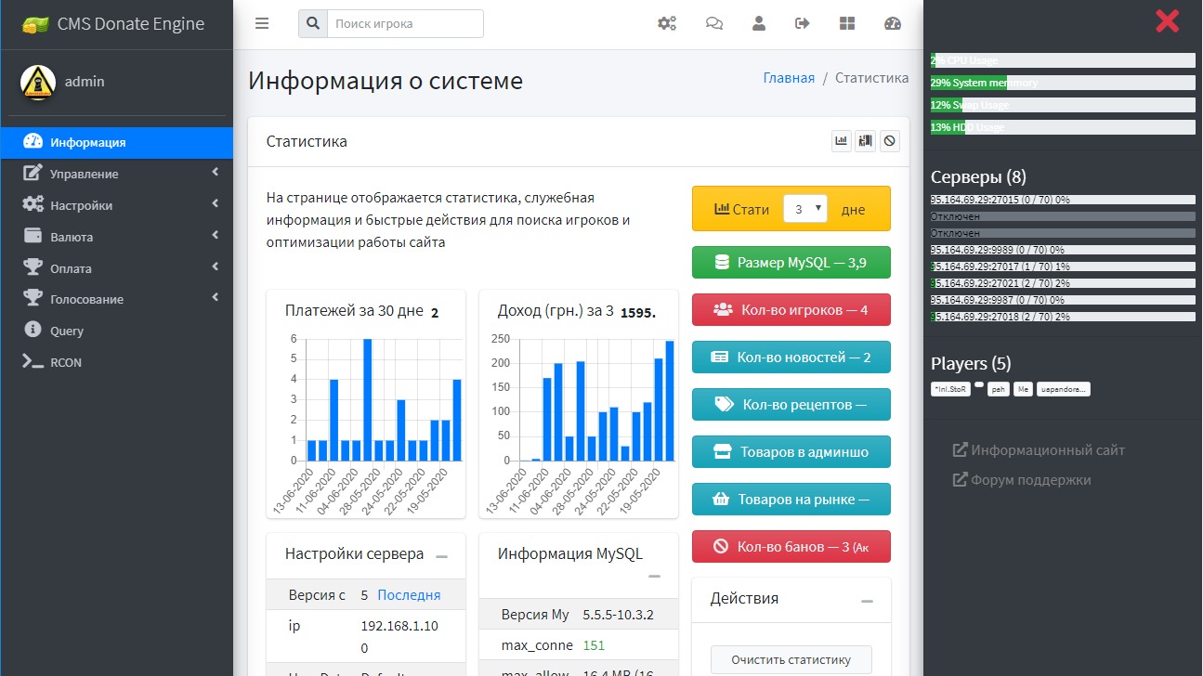Expand the Управление sidebar menu
Screen dimensions: 1203x676
point(116,174)
